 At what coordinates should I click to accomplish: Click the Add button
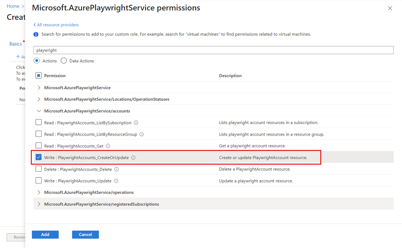click(45, 234)
